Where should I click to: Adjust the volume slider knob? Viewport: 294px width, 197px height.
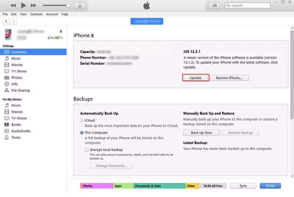pyautogui.click(x=68, y=6)
